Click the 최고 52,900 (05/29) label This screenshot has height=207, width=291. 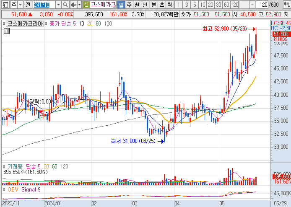225,29
